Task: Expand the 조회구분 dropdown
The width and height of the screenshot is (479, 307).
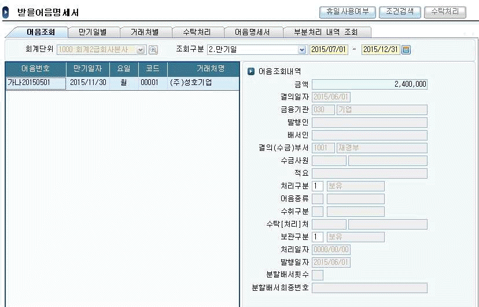Action: point(301,50)
